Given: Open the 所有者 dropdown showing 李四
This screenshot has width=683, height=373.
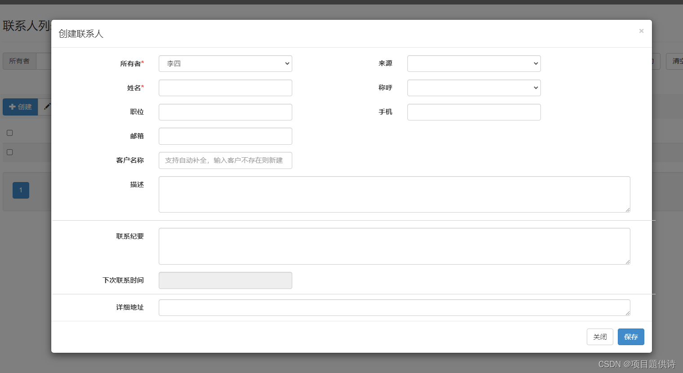Looking at the screenshot, I should coord(225,64).
